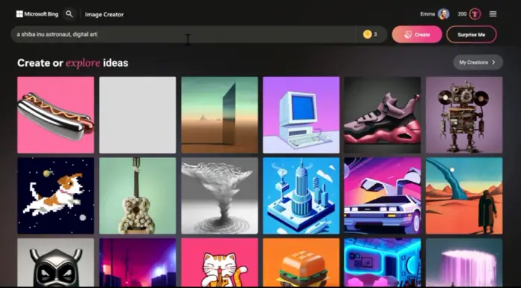521x288 pixels.
Task: Select the retro computer illustration thumbnail
Action: coord(301,115)
